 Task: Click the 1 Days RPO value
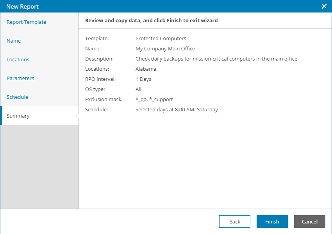pos(143,79)
